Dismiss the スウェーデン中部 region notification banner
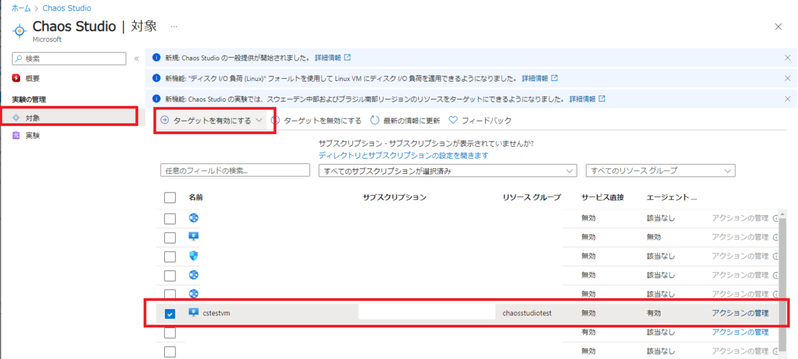The height and width of the screenshot is (359, 798). (787, 99)
